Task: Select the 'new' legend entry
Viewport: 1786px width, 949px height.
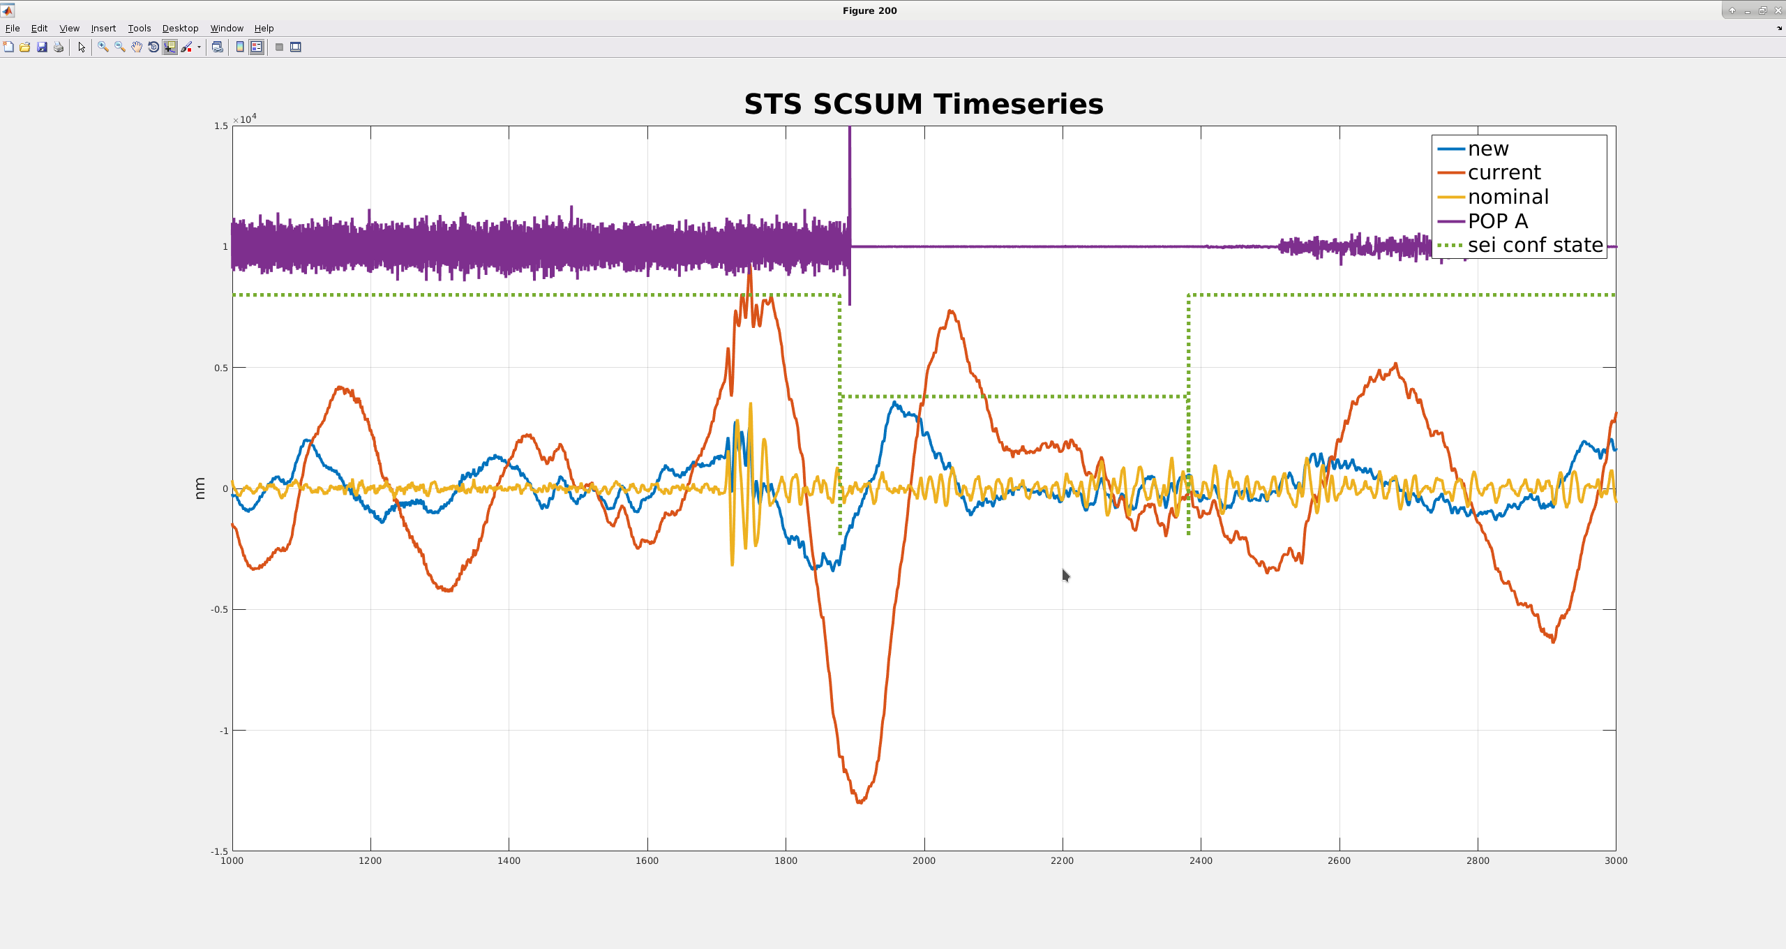Action: click(x=1473, y=149)
